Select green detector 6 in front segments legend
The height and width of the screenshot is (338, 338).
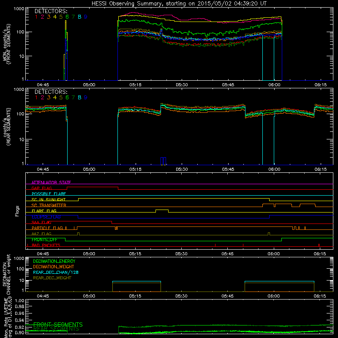(x=67, y=17)
